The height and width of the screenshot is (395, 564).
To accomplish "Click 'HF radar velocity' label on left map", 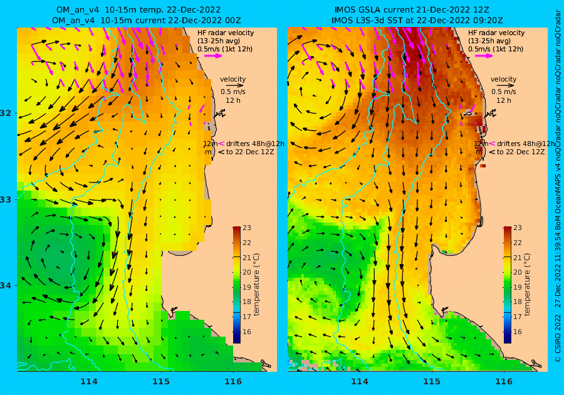I will coord(226,33).
